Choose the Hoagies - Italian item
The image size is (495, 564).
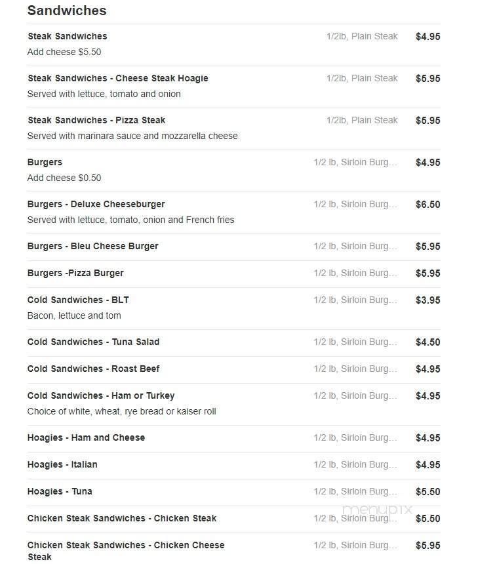(62, 465)
